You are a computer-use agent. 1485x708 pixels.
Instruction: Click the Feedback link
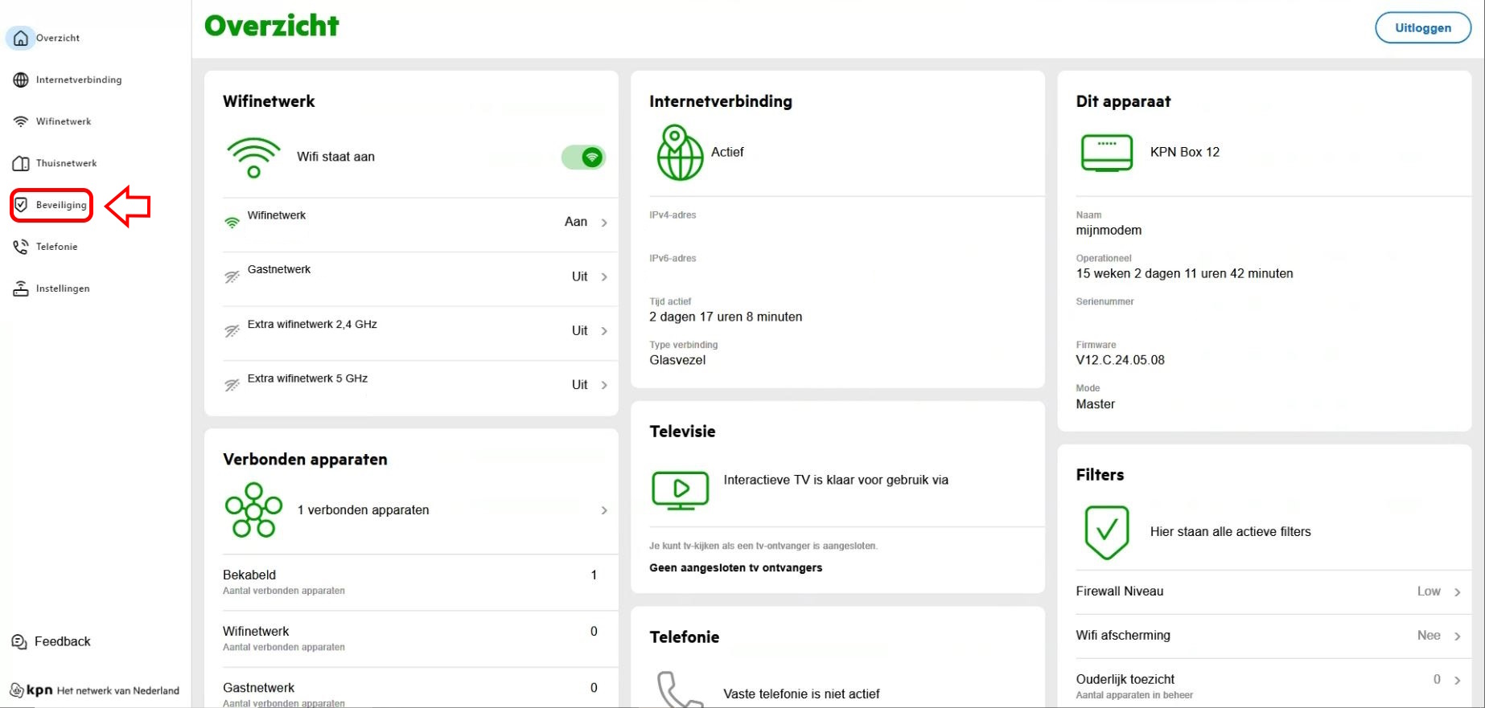62,641
